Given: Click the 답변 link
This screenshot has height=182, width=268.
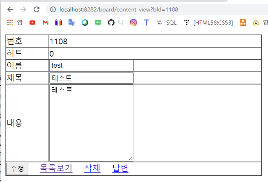Looking at the screenshot, I should [x=120, y=168].
